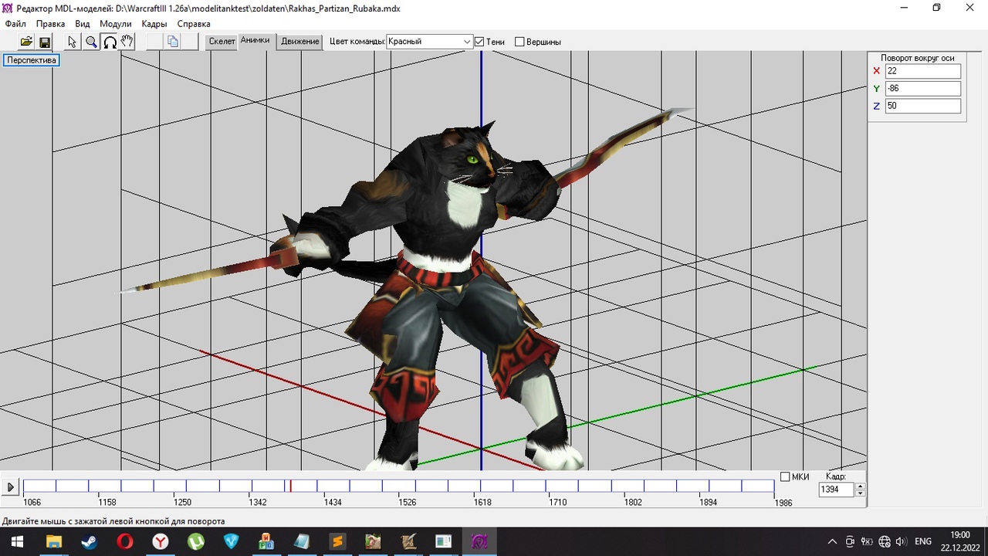
Task: Enable the Вершины vertices checkbox
Action: tap(519, 42)
